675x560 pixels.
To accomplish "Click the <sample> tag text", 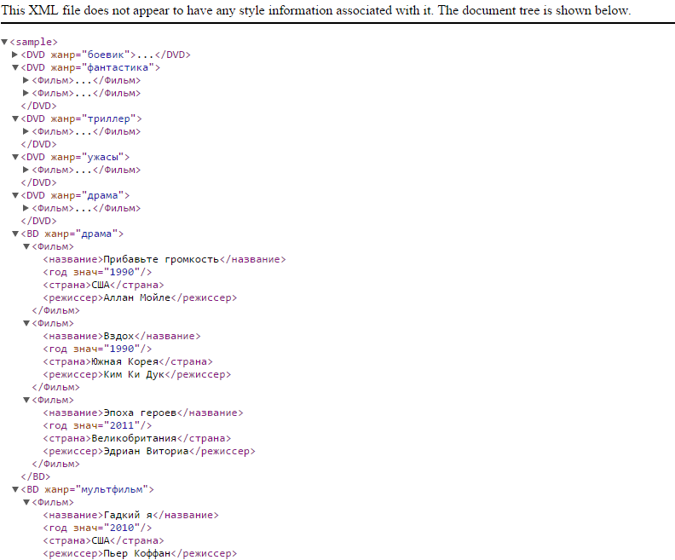I will [x=33, y=42].
